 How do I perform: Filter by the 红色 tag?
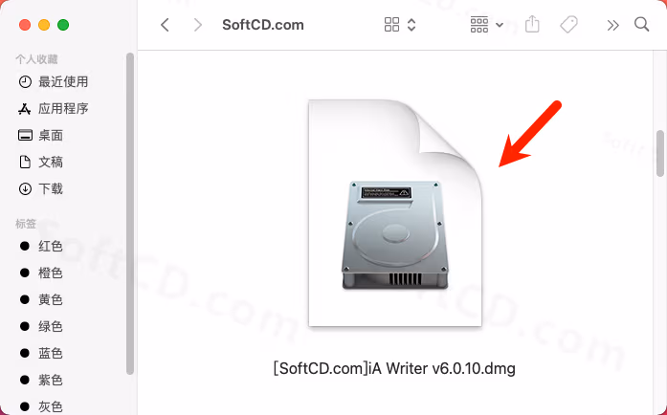coord(41,246)
